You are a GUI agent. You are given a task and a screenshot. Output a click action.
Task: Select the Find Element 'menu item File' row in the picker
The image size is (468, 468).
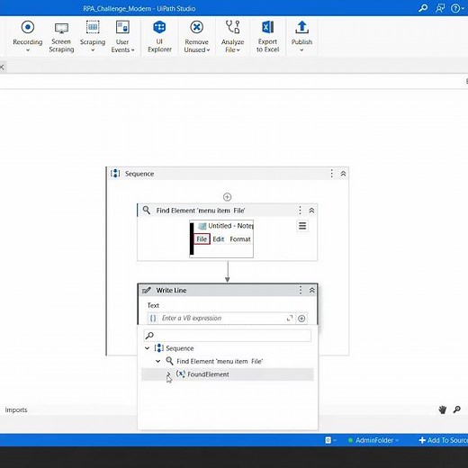228,361
